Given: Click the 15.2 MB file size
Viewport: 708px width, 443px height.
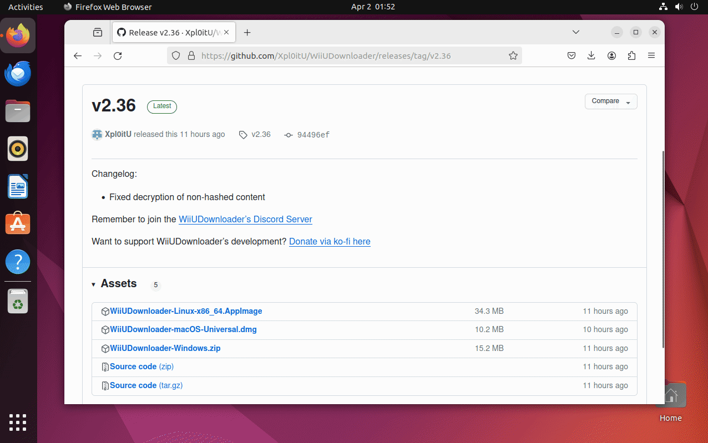Looking at the screenshot, I should coord(489,348).
